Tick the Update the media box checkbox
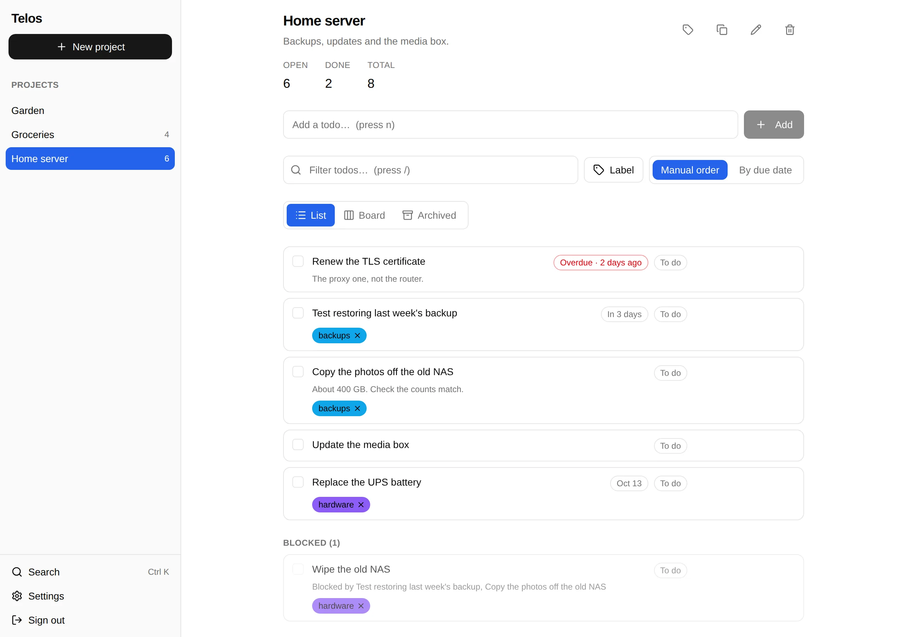This screenshot has width=906, height=637. click(x=298, y=444)
